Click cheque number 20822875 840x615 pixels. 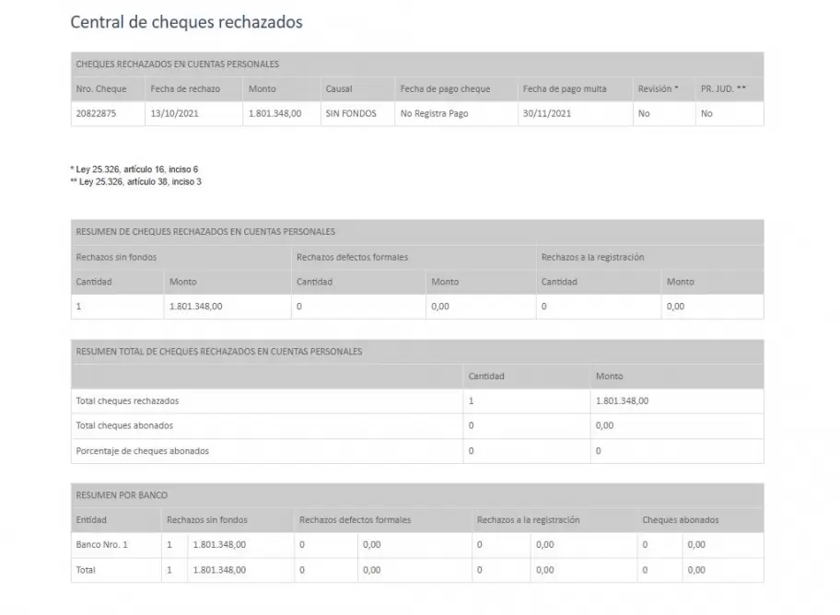[97, 114]
